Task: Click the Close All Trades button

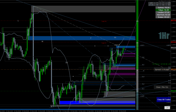Action: [x=164, y=99]
